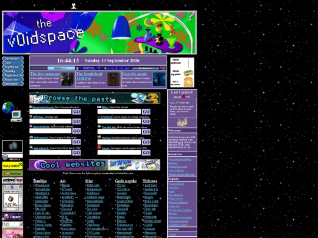Focus the Marginalia Search input field
This screenshot has width=318, height=238.
click(50, 112)
